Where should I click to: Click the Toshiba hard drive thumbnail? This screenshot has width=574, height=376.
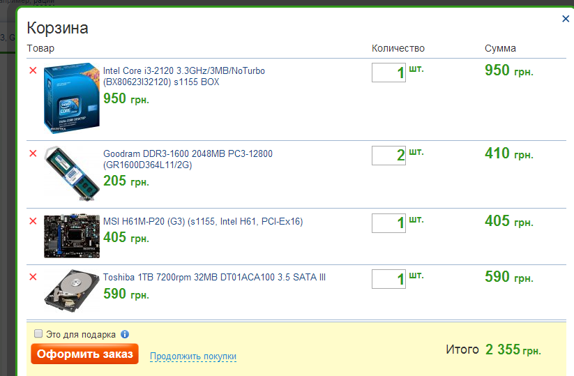point(72,291)
